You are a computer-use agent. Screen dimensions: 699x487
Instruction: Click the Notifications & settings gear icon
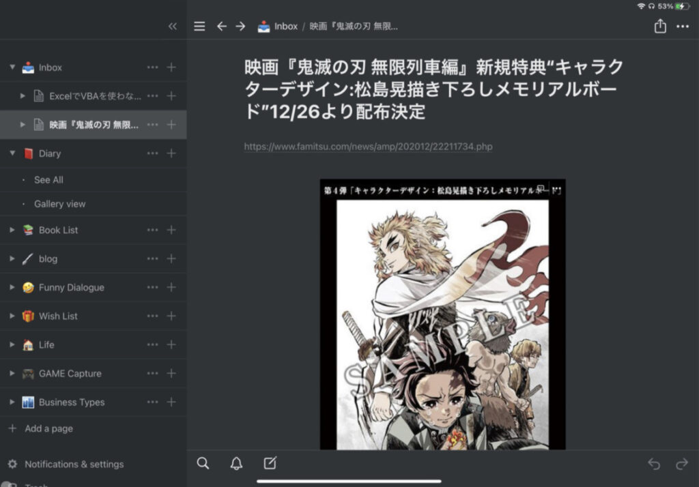12,464
